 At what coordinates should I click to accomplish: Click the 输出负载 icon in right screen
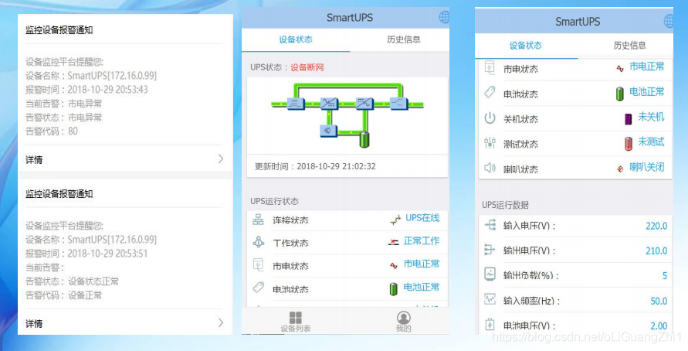click(x=490, y=274)
